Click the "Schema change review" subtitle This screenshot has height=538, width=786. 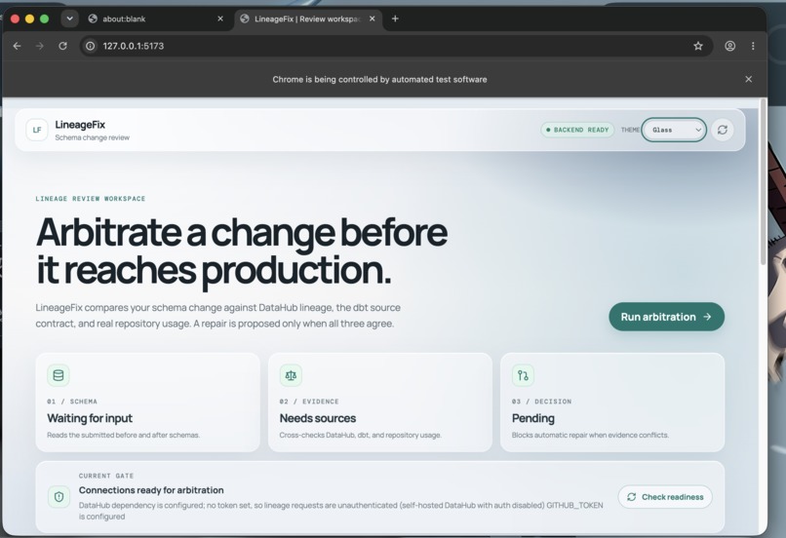93,137
